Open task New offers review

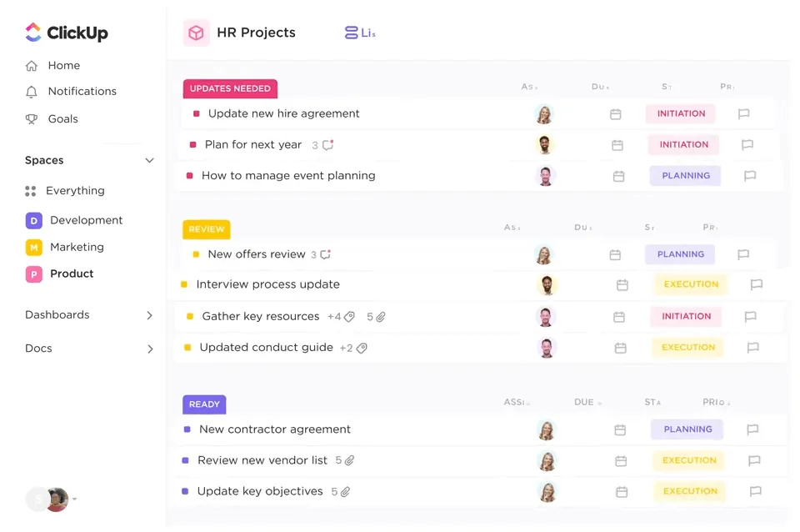pyautogui.click(x=257, y=254)
